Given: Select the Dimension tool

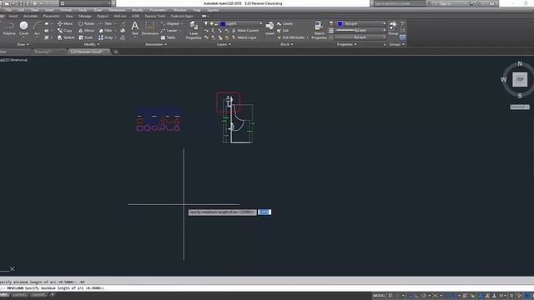Looking at the screenshot, I should [x=150, y=28].
